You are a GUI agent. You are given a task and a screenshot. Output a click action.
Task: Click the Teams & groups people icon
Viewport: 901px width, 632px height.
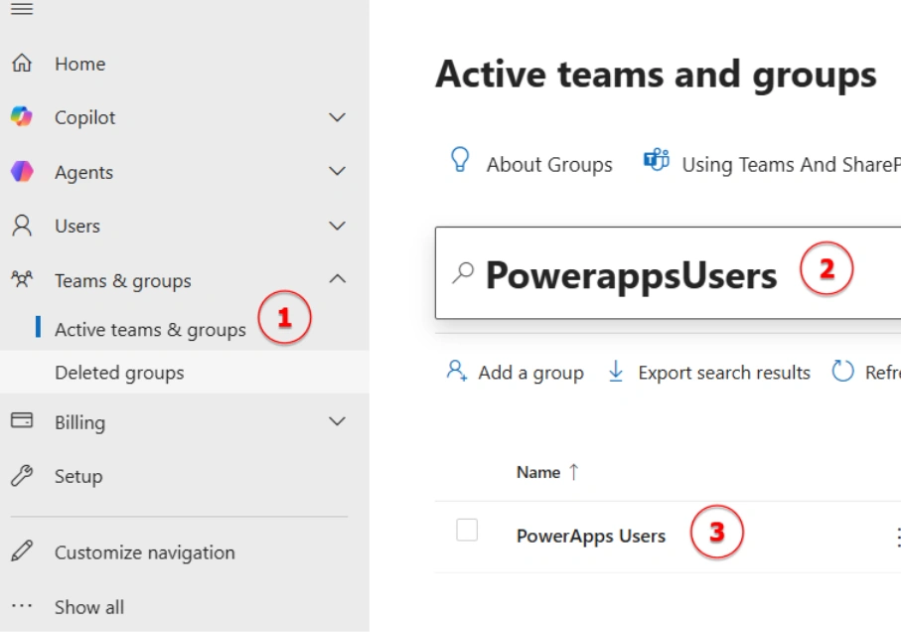[x=22, y=279]
